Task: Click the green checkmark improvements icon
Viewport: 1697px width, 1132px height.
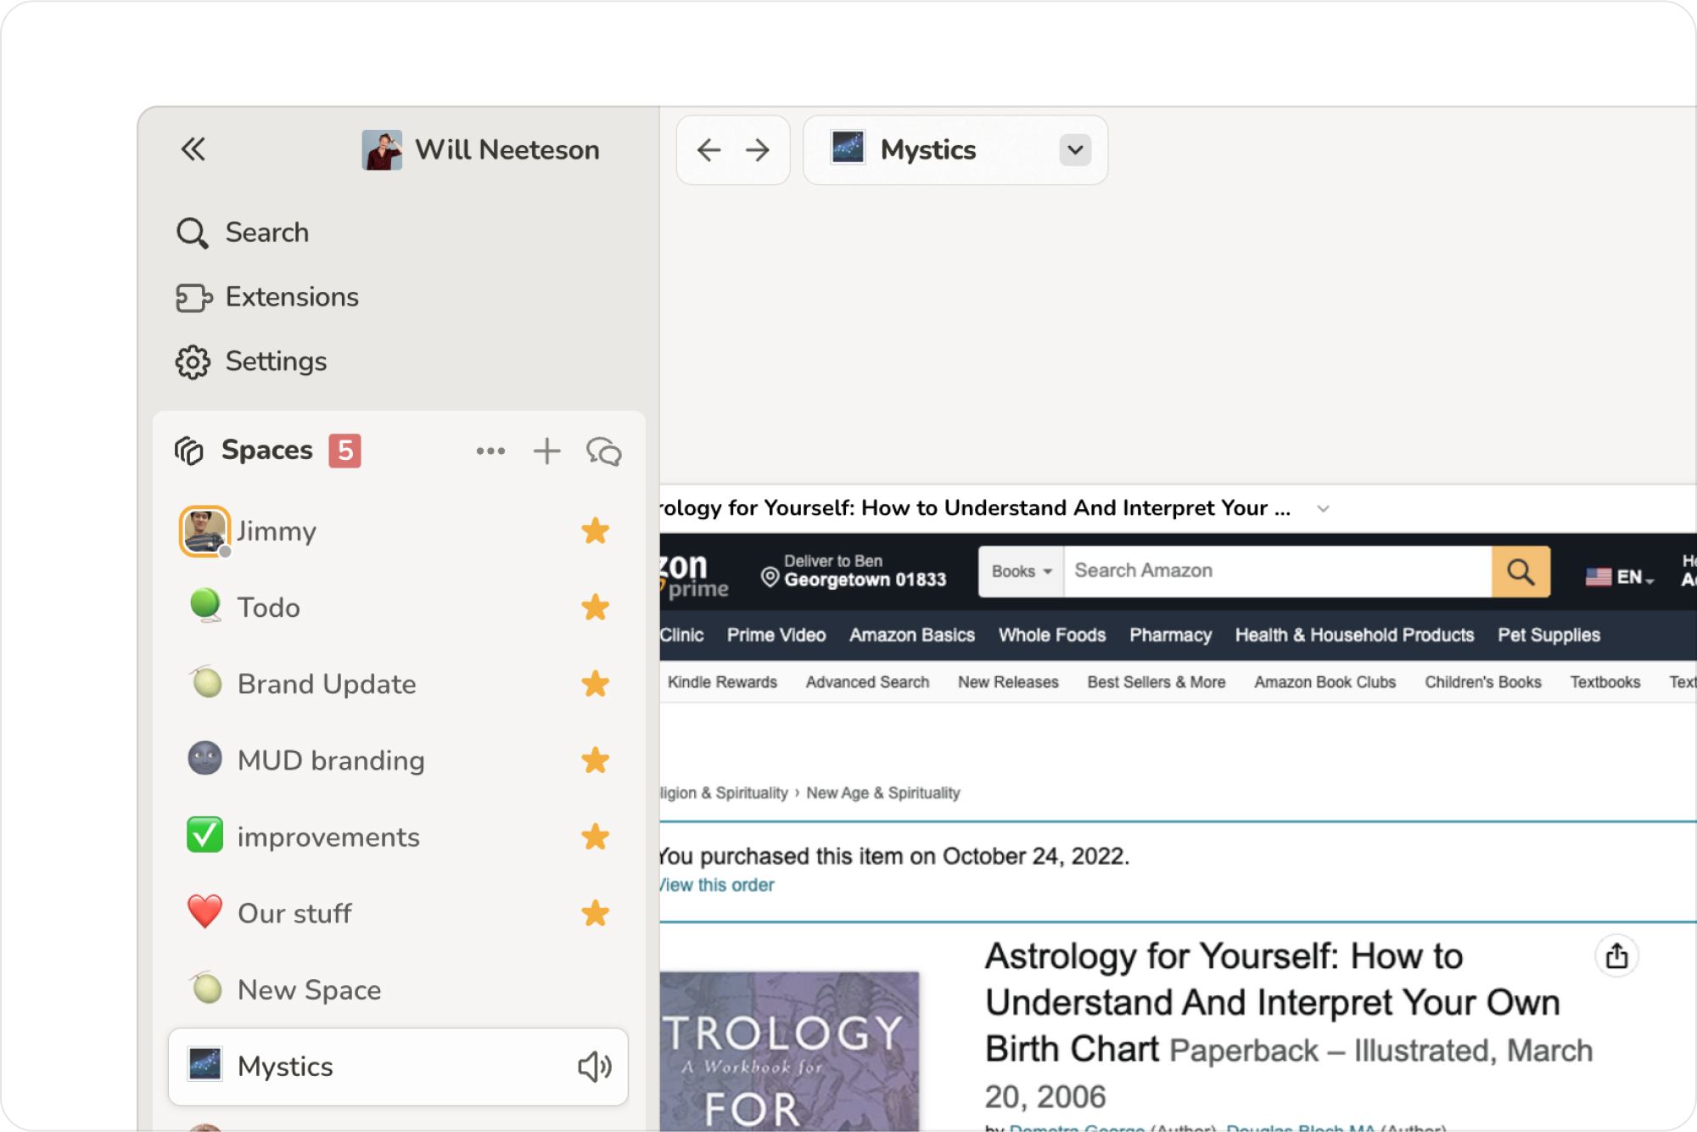Action: tap(204, 835)
